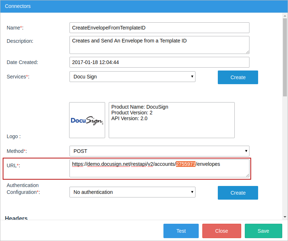Click the Description box resize handle
The image size is (288, 241).
(x=247, y=52)
